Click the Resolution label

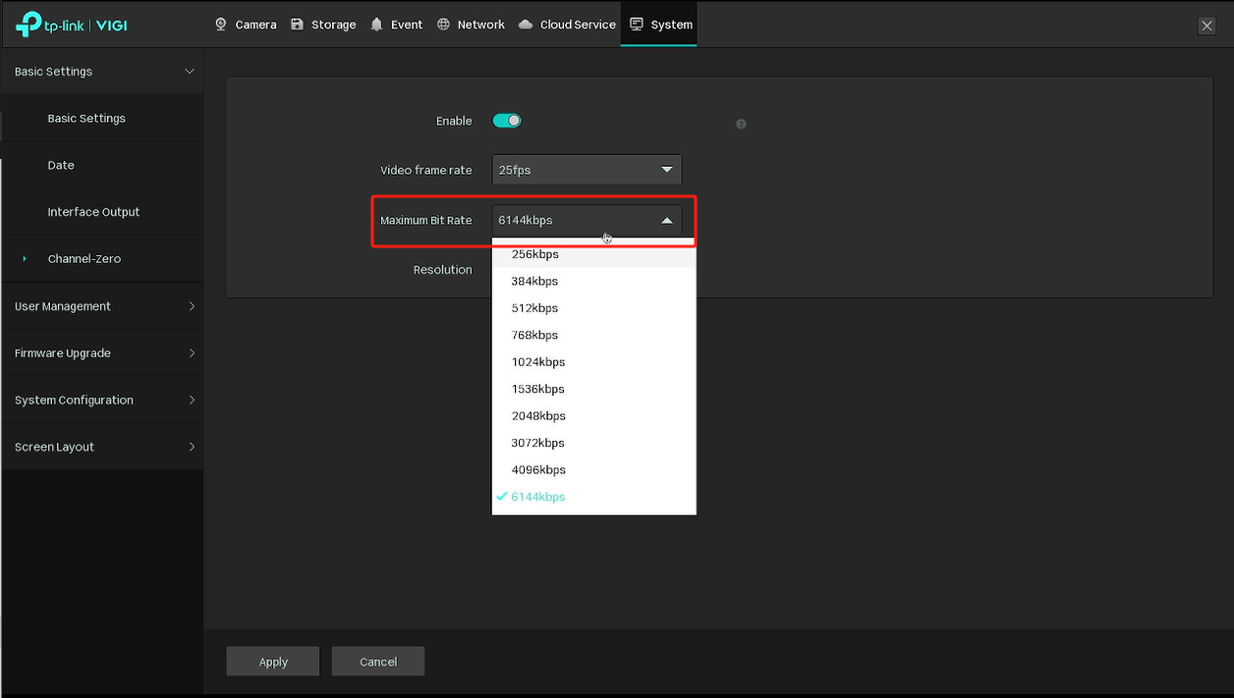442,270
